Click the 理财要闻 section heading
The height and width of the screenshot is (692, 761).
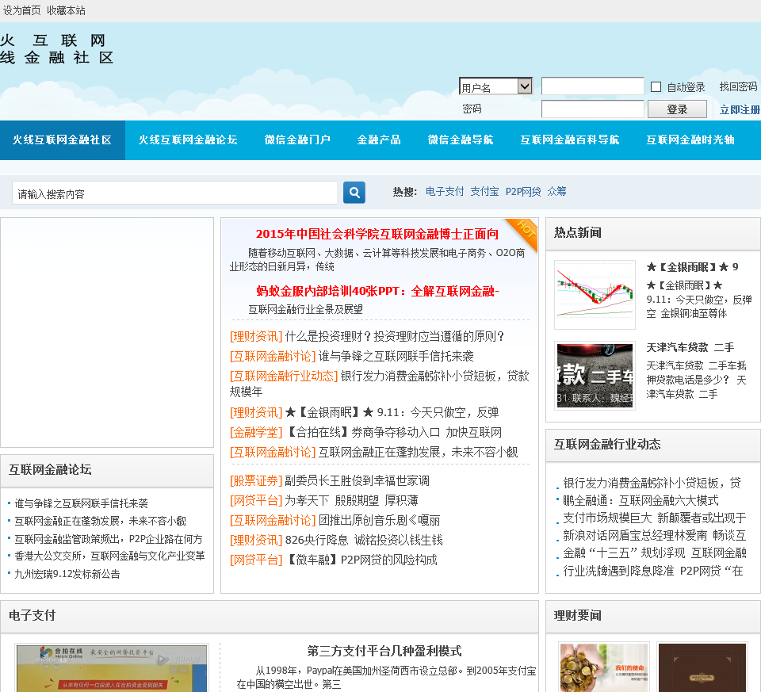coord(578,615)
